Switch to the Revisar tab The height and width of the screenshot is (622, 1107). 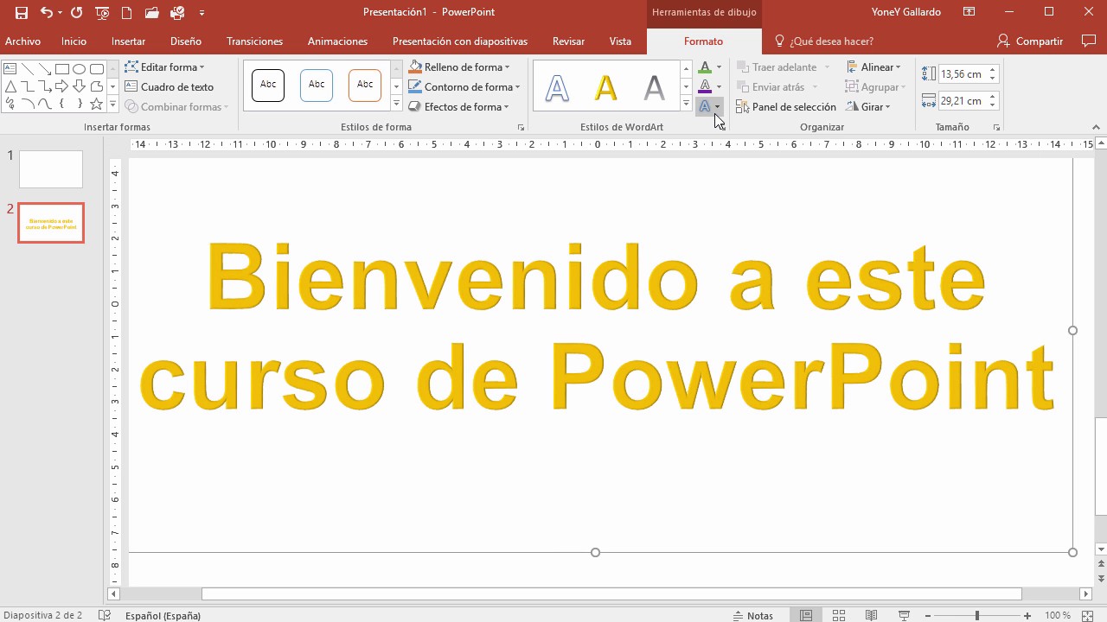coord(568,41)
